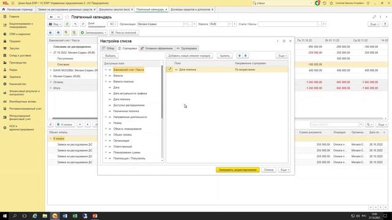Expand Валюта платежа field in available fields

(106, 81)
